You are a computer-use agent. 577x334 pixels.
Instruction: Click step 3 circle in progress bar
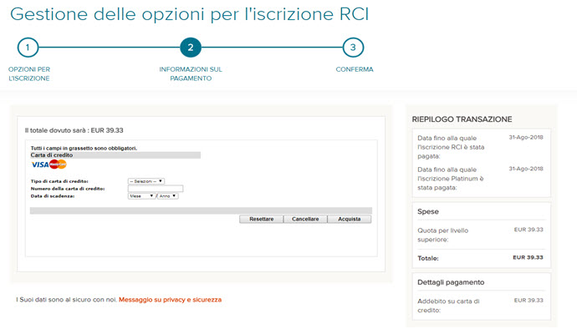(x=354, y=48)
